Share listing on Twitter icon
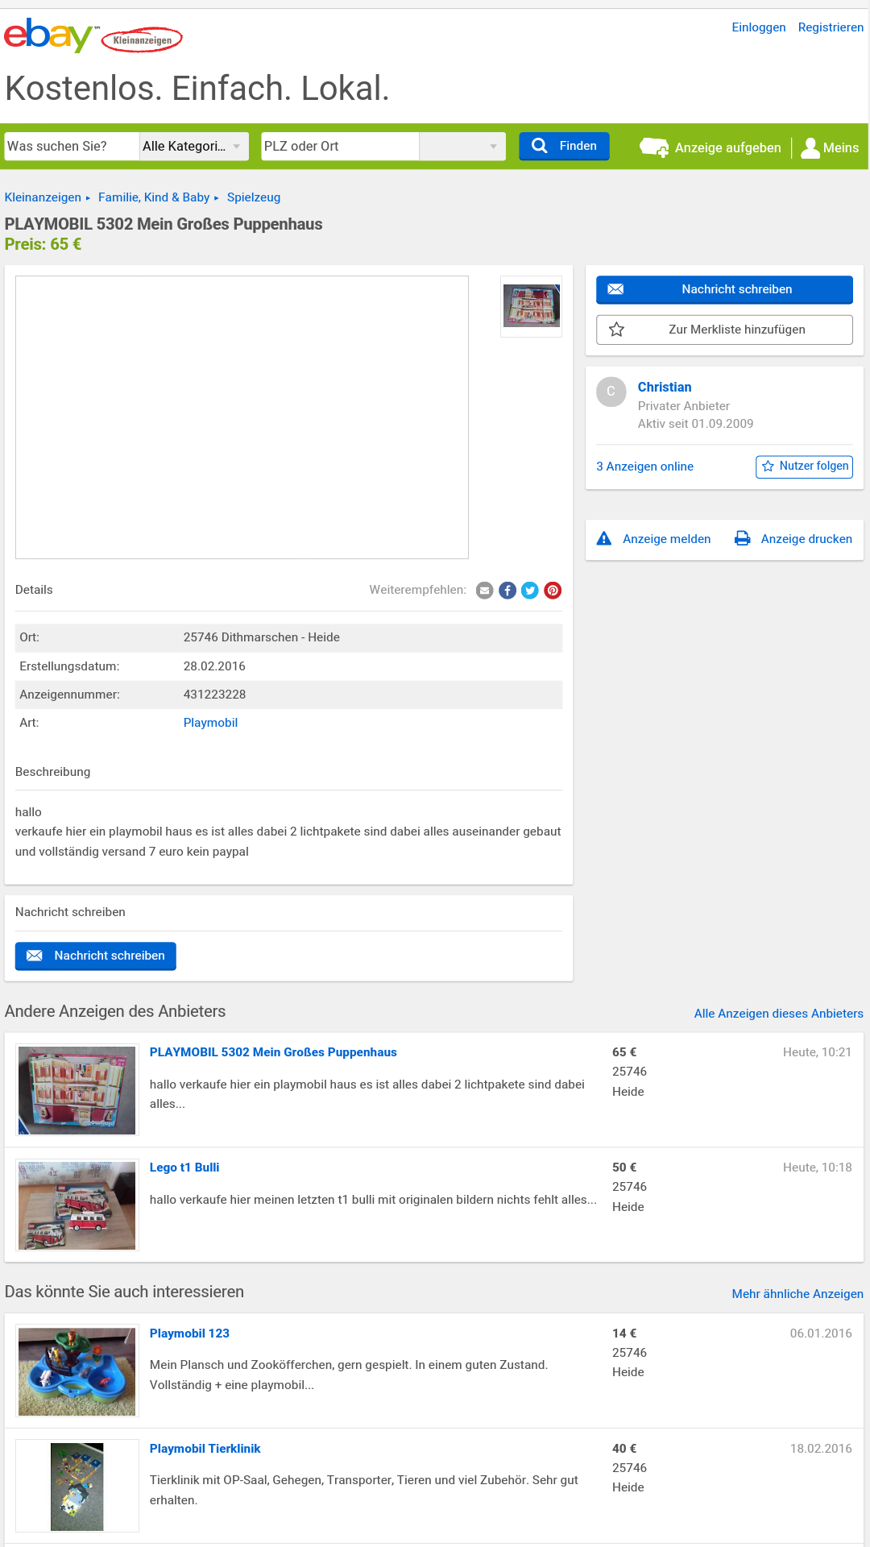870x1547 pixels. 530,591
